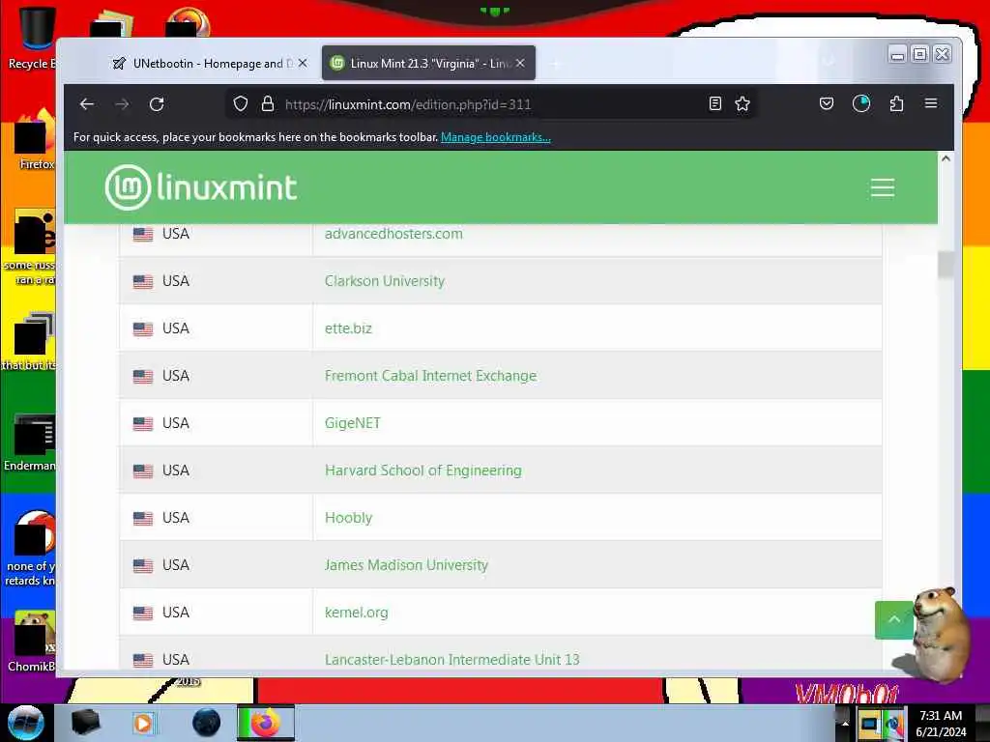Open the dark globe taskbar icon
The image size is (990, 742).
pyautogui.click(x=206, y=723)
